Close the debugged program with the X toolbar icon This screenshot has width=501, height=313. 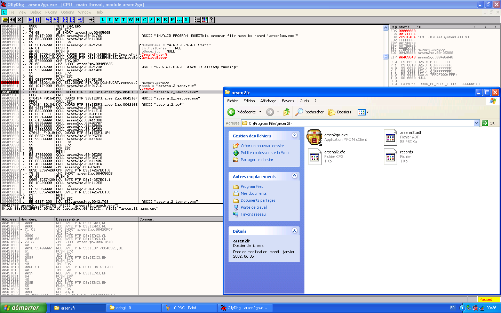click(x=19, y=20)
